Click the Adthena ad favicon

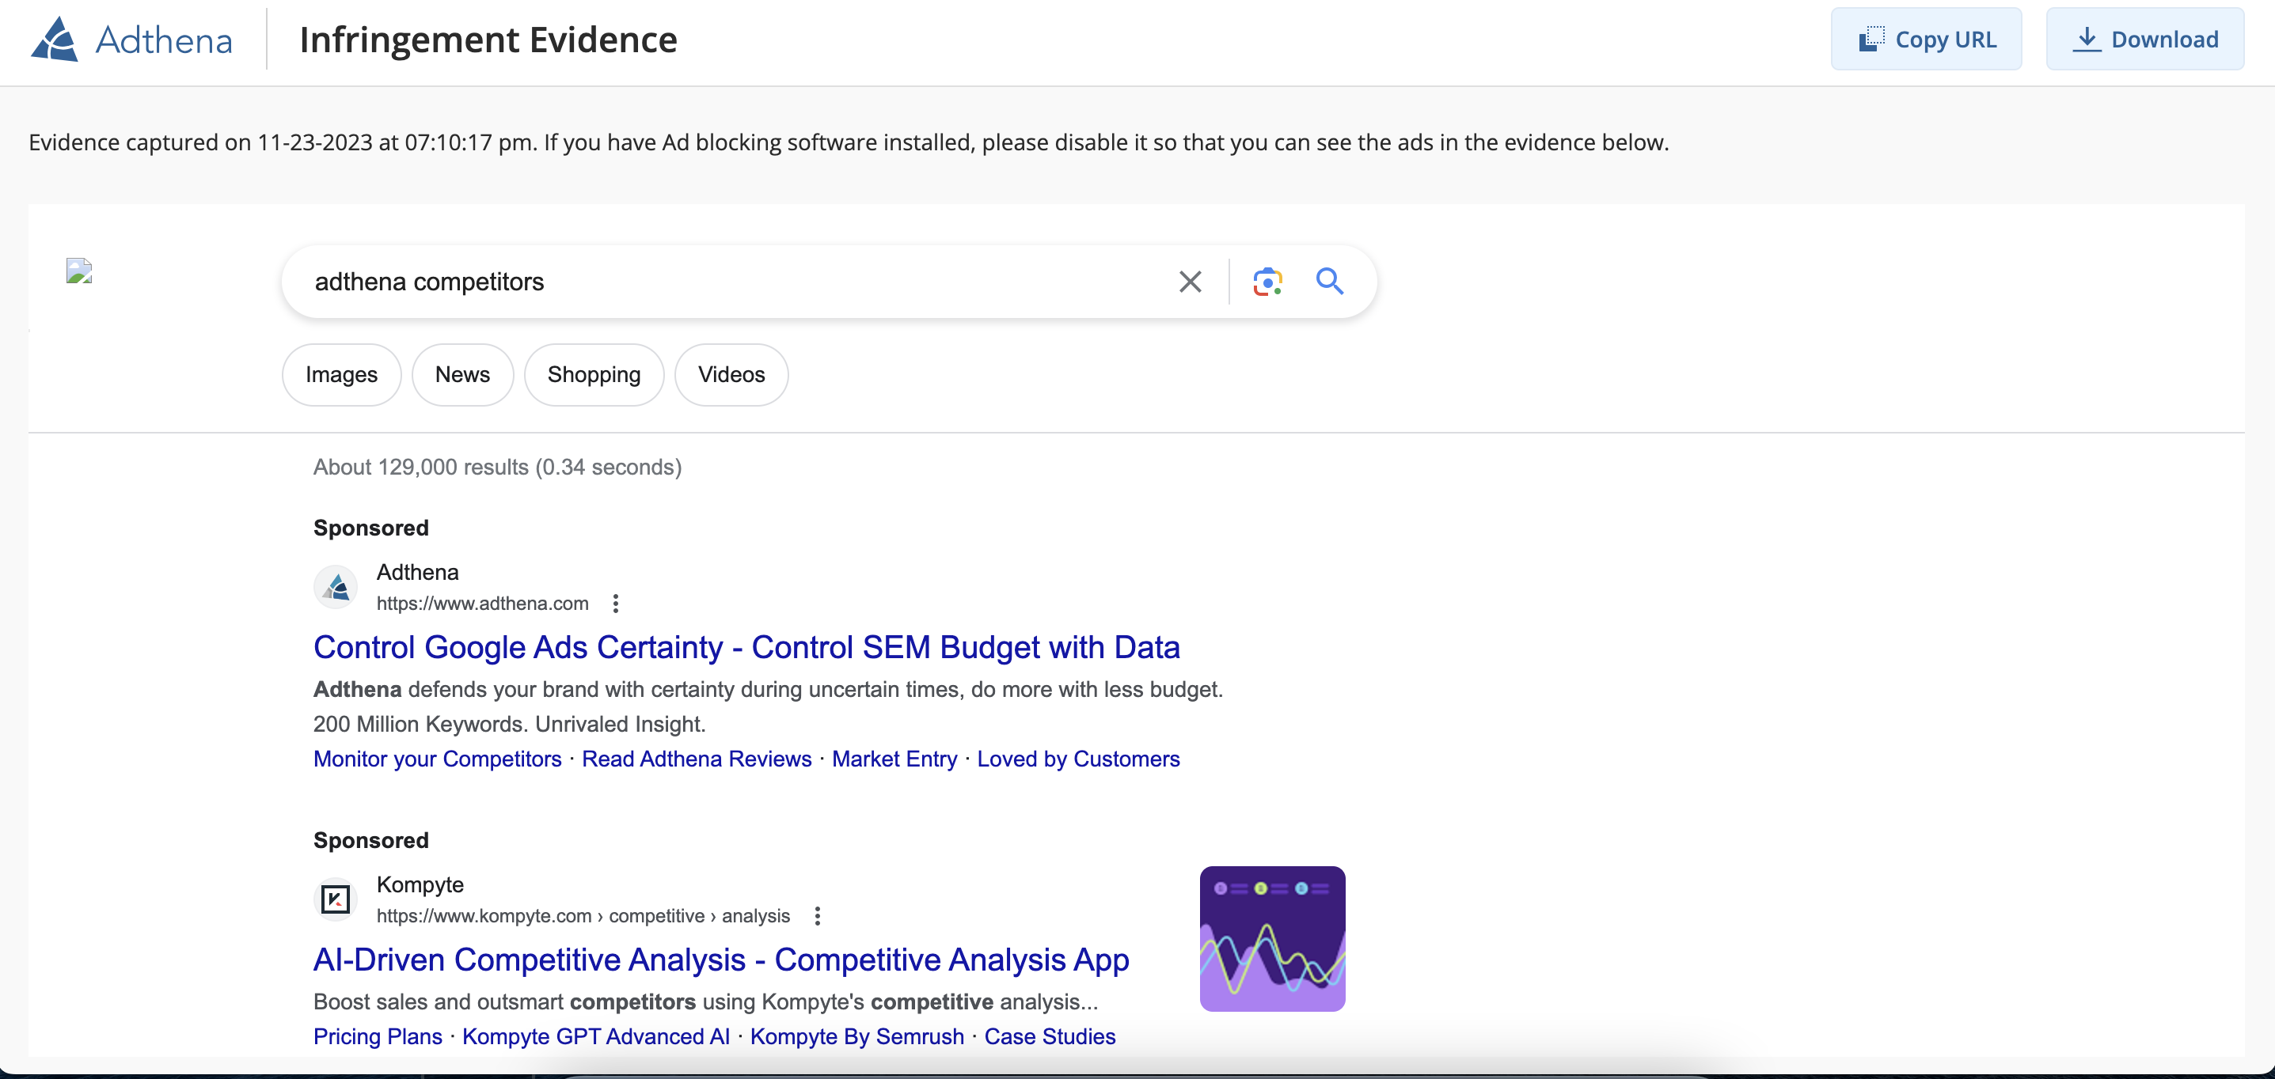336,587
